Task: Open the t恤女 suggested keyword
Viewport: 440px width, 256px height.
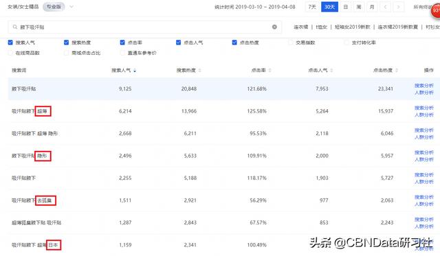Action: [322, 27]
